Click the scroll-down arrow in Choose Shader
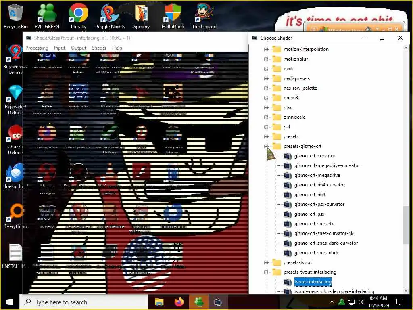Screen dimensions: 413x310 coord(406,291)
